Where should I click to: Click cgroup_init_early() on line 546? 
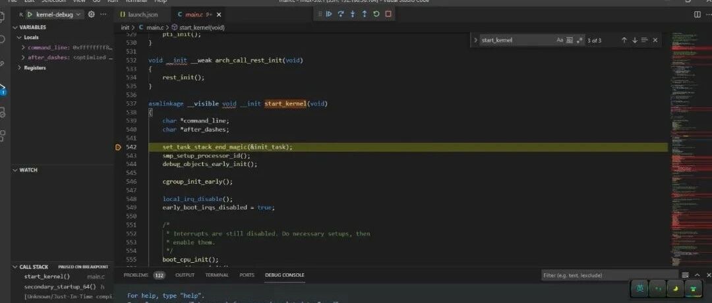pos(197,181)
